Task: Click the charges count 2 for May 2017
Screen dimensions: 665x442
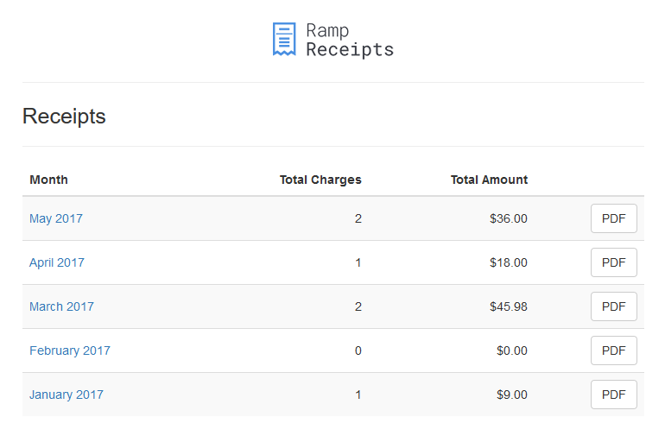Action: (x=358, y=218)
